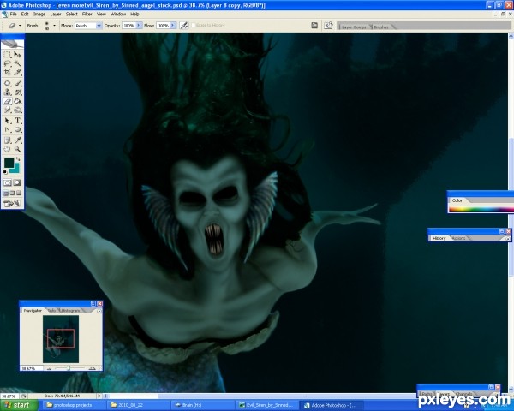Enable Erase to History checkbox
This screenshot has height=411, width=514.
tap(194, 25)
